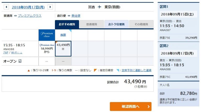Open info icon next to オープン
Screen dimensions: 201x112
(20, 61)
